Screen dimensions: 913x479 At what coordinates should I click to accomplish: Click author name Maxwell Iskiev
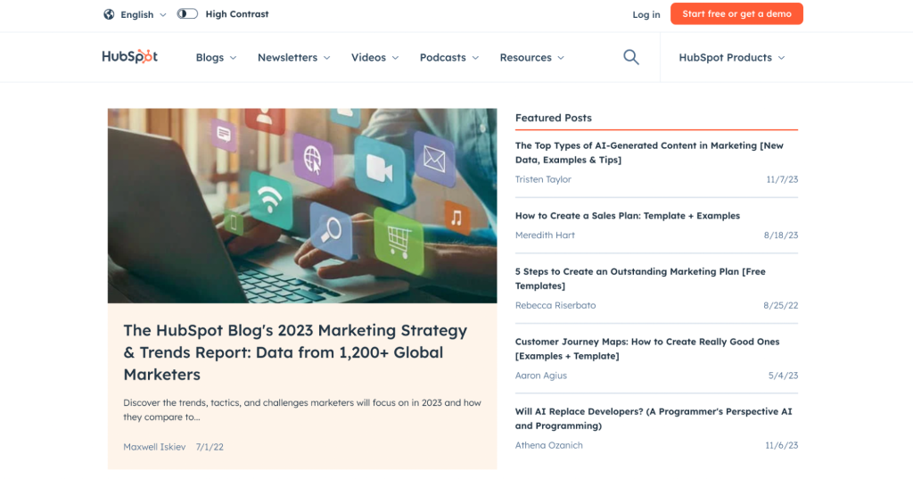point(154,447)
